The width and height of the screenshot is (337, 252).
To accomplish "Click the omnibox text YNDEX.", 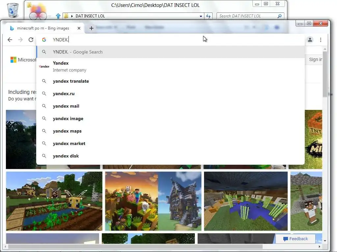I will [61, 40].
